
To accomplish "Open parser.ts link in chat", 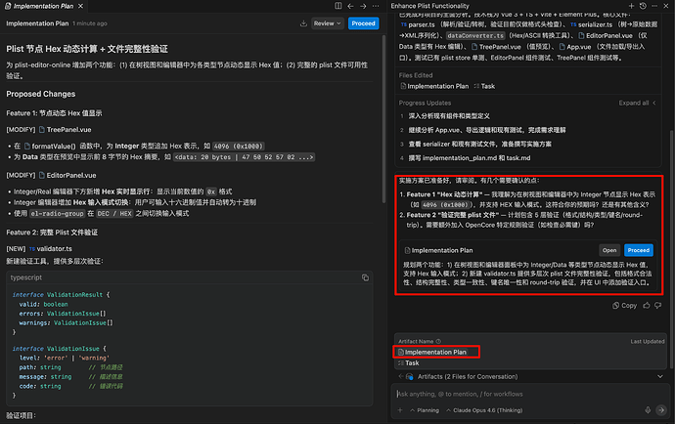I will coord(418,24).
